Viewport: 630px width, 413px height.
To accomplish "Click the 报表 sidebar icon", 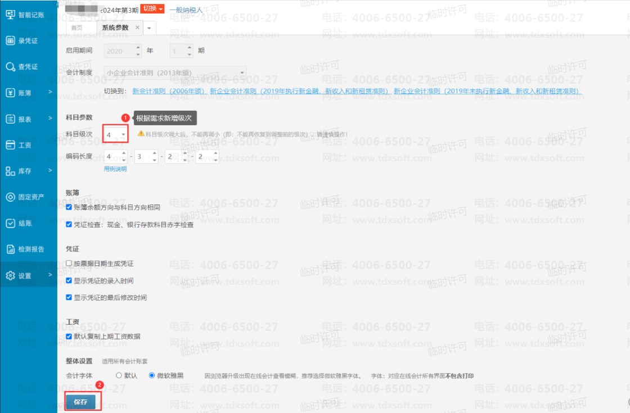I will coord(11,119).
